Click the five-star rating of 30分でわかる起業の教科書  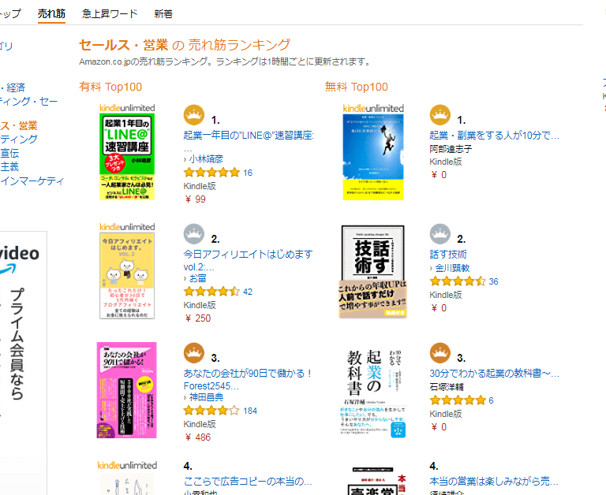[x=458, y=400]
